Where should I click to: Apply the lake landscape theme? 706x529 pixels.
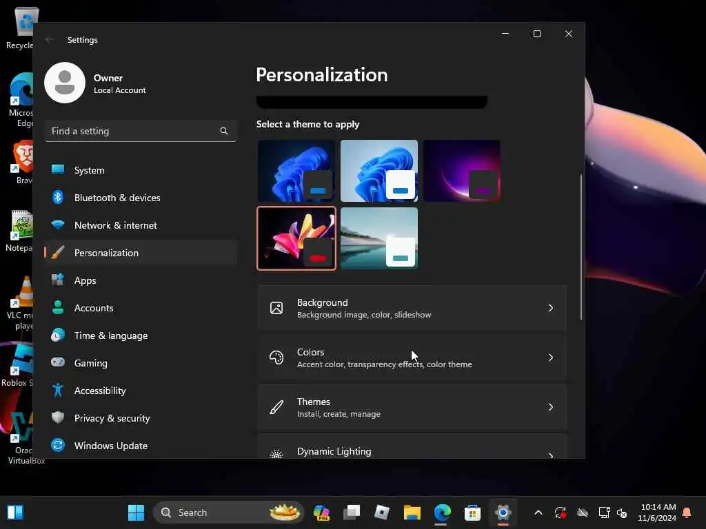point(379,238)
